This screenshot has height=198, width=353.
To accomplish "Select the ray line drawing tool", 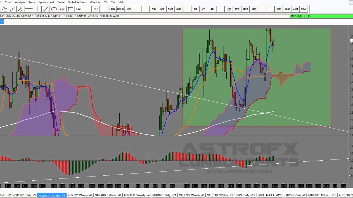I will (x=12, y=9).
